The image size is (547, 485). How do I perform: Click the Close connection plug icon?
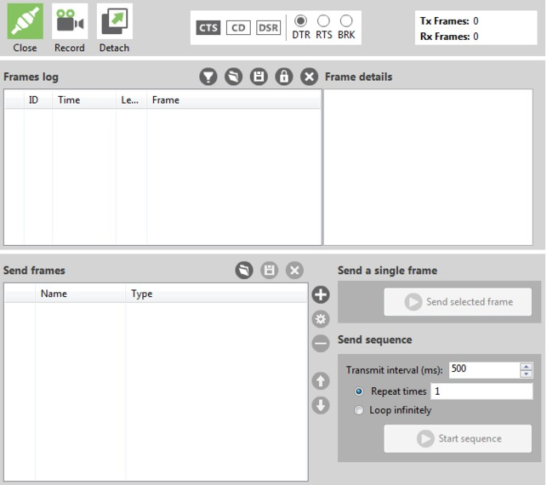(26, 21)
